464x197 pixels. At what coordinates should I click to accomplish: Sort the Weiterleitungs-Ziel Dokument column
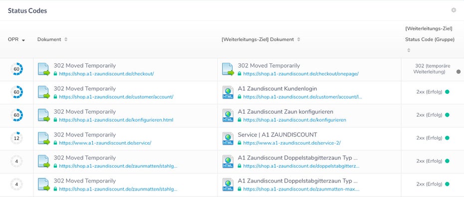coord(298,39)
